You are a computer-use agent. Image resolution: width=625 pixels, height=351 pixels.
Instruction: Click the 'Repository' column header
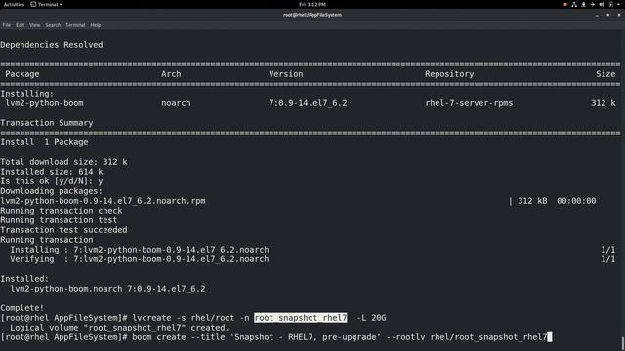click(449, 74)
